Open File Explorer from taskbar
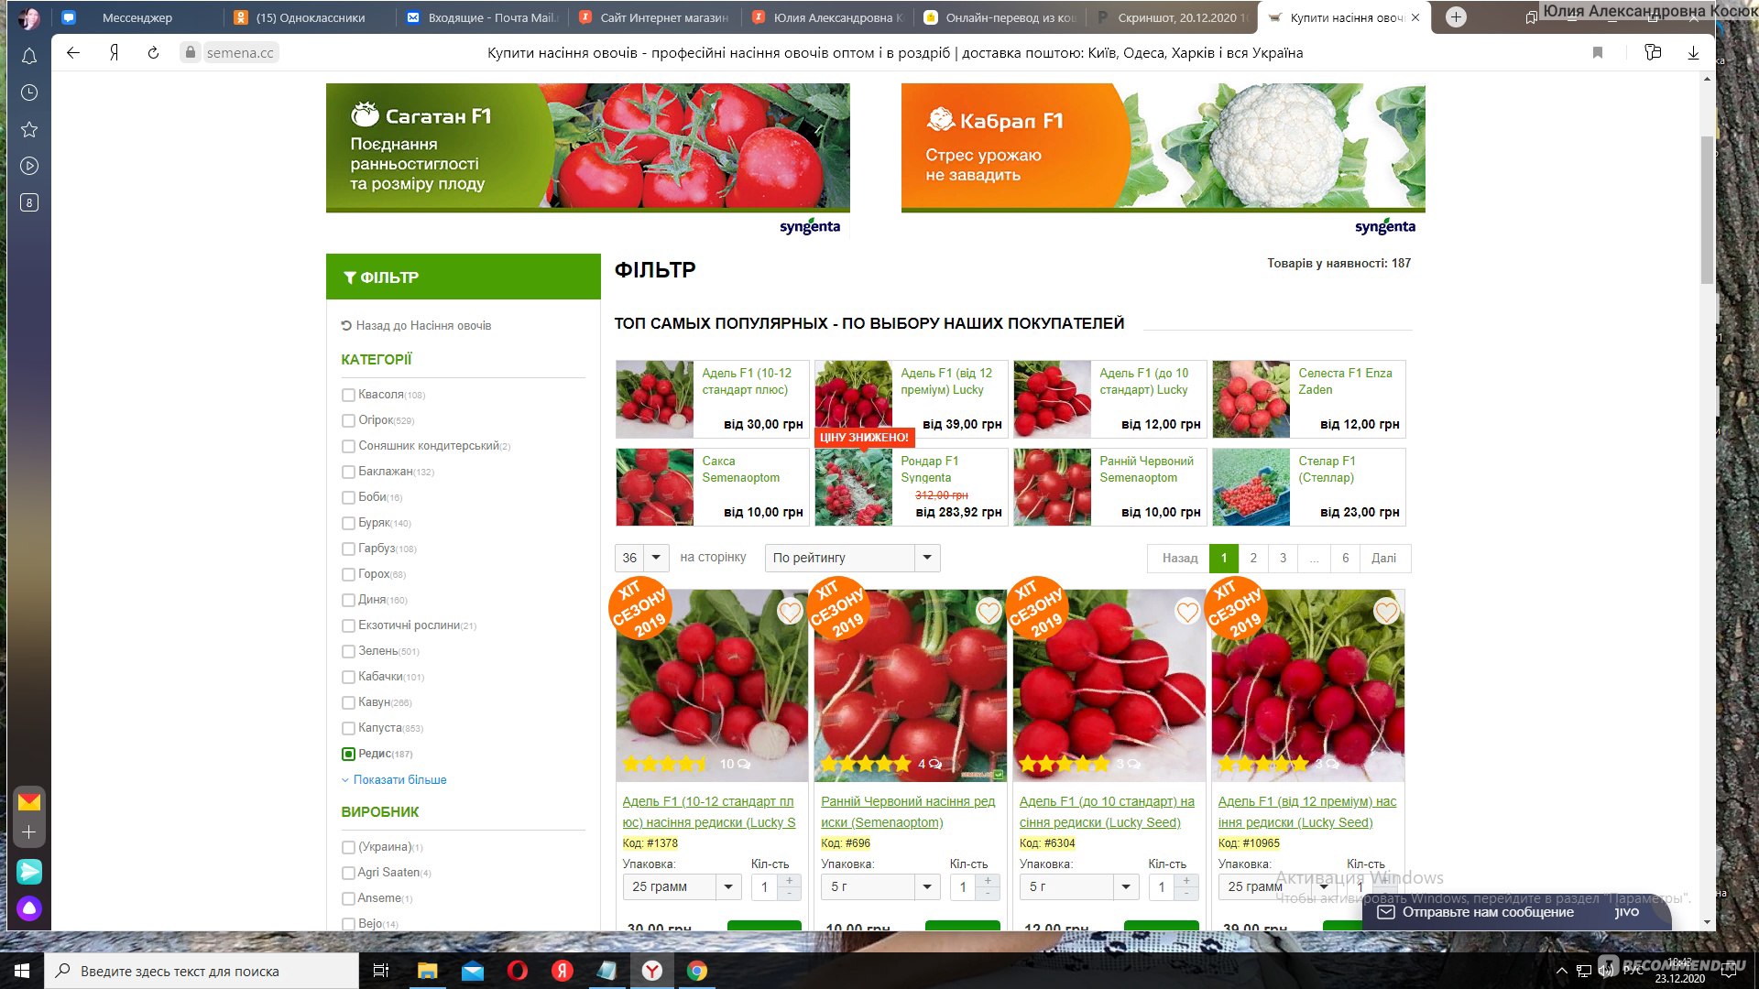Screen dimensions: 1759x989 428,971
